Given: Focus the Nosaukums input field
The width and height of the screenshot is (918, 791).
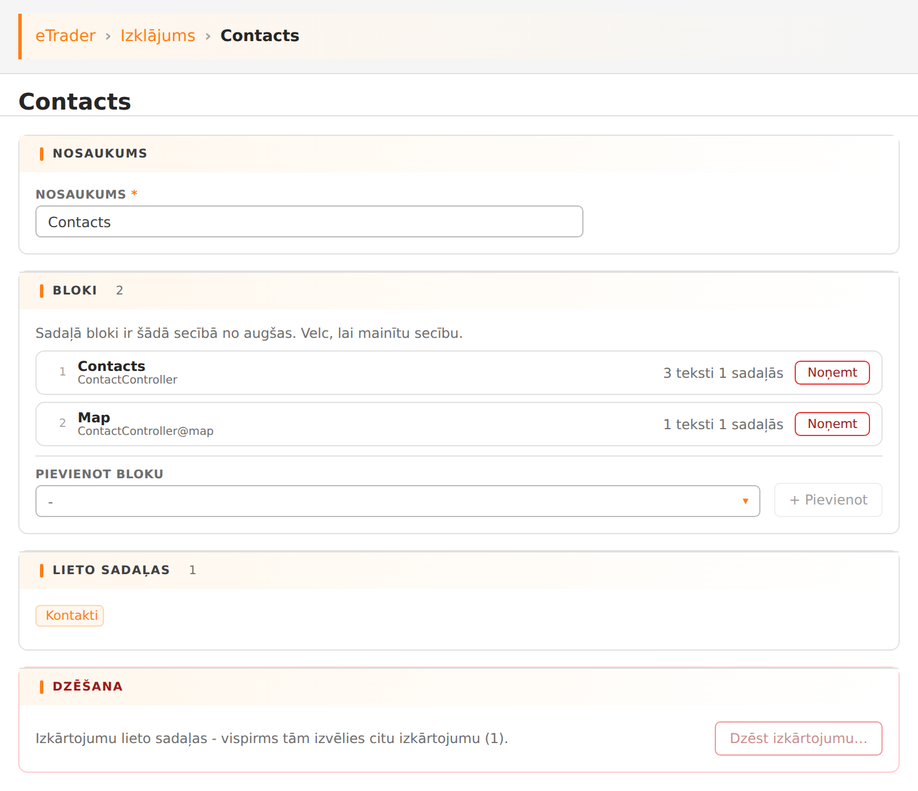Looking at the screenshot, I should click(309, 221).
